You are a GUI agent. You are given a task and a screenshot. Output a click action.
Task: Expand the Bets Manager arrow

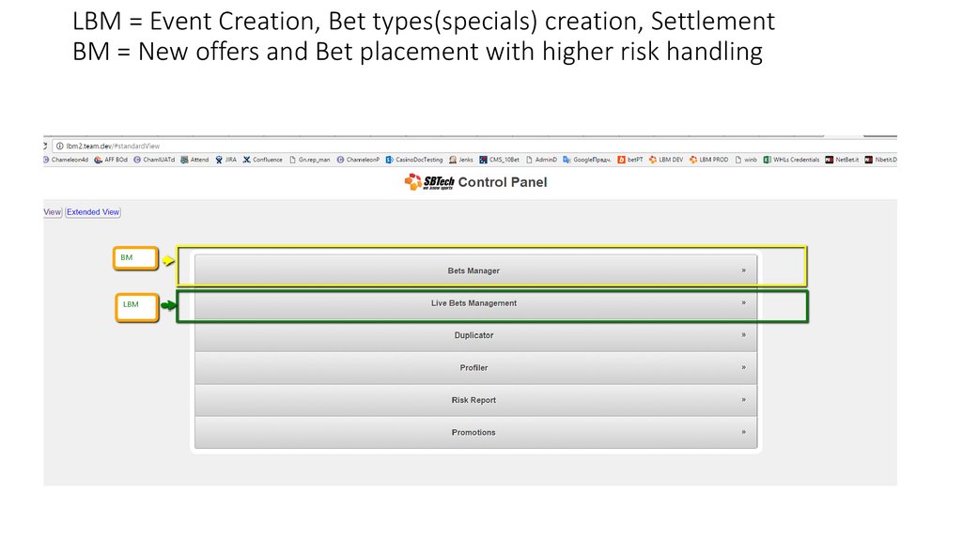pyautogui.click(x=743, y=270)
